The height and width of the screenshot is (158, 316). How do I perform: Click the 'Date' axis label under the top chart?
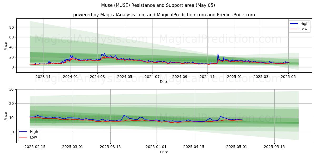tap(164, 82)
